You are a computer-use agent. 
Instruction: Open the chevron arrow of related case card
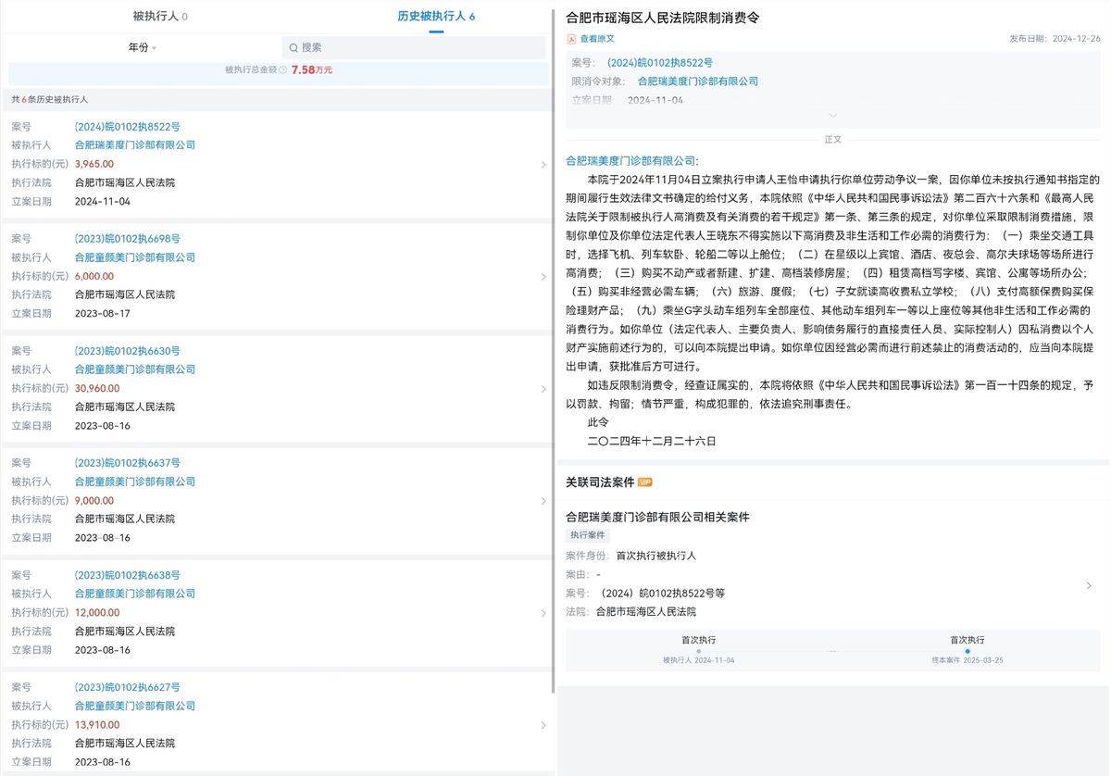(x=1089, y=585)
